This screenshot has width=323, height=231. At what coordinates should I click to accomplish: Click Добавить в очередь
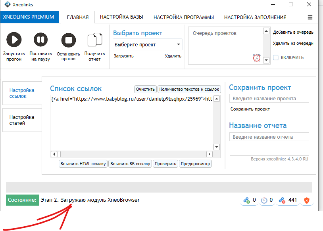coord(293,32)
